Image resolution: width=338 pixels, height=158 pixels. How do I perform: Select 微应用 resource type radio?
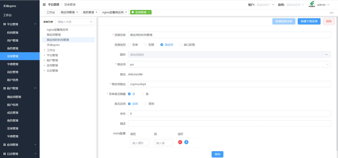(x=162, y=45)
